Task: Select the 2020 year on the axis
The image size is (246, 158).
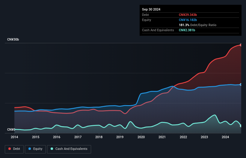Action: pyautogui.click(x=141, y=137)
